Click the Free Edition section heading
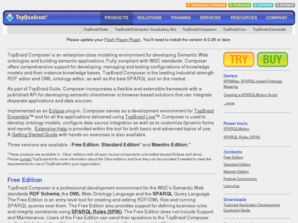 (25, 180)
